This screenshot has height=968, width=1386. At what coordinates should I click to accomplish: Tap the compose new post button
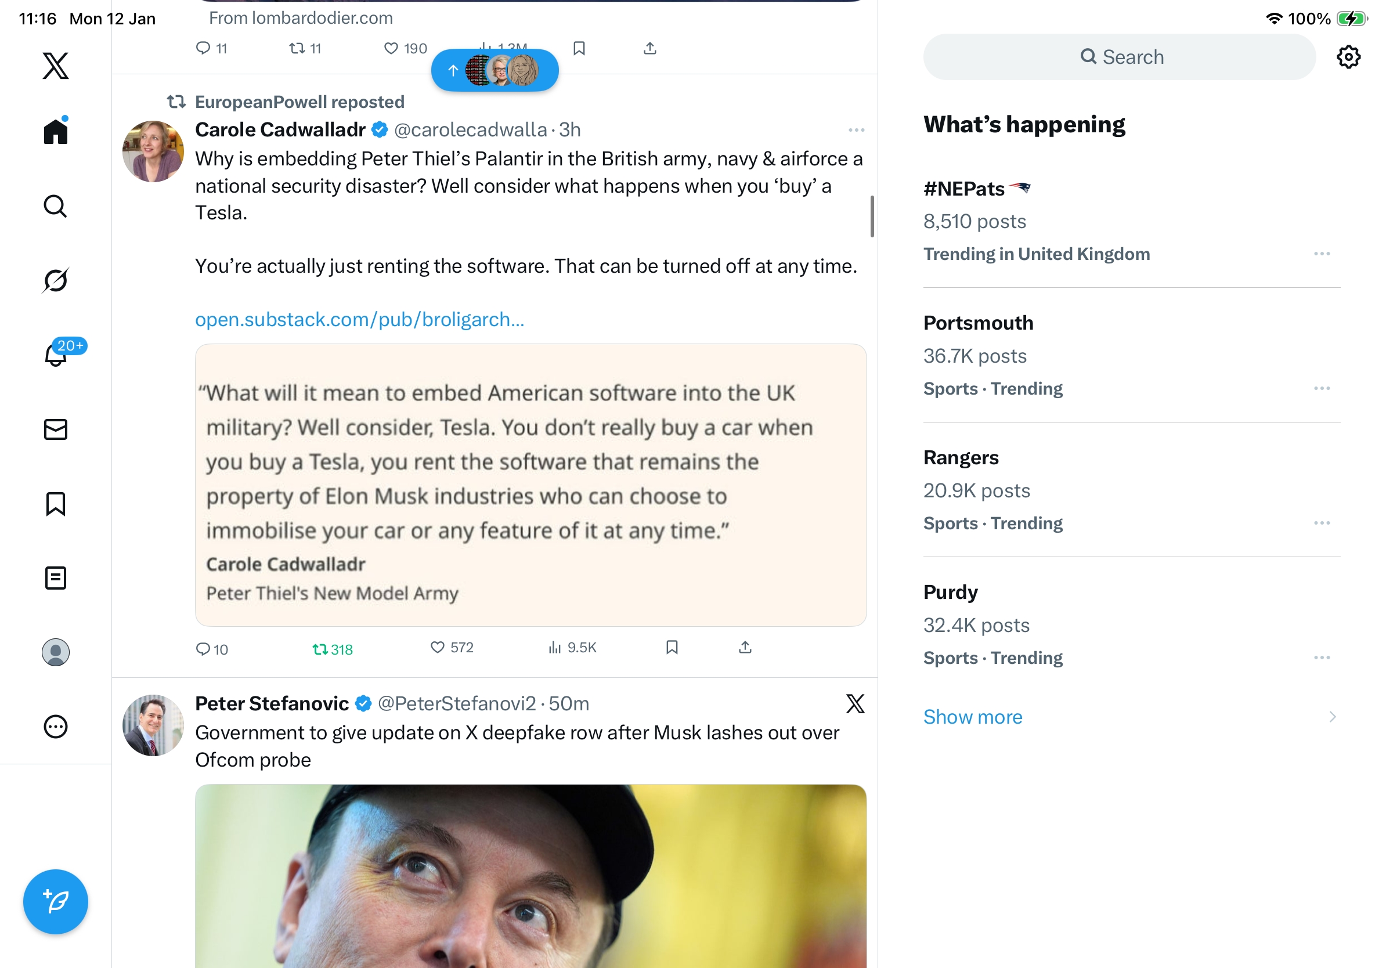pyautogui.click(x=56, y=901)
